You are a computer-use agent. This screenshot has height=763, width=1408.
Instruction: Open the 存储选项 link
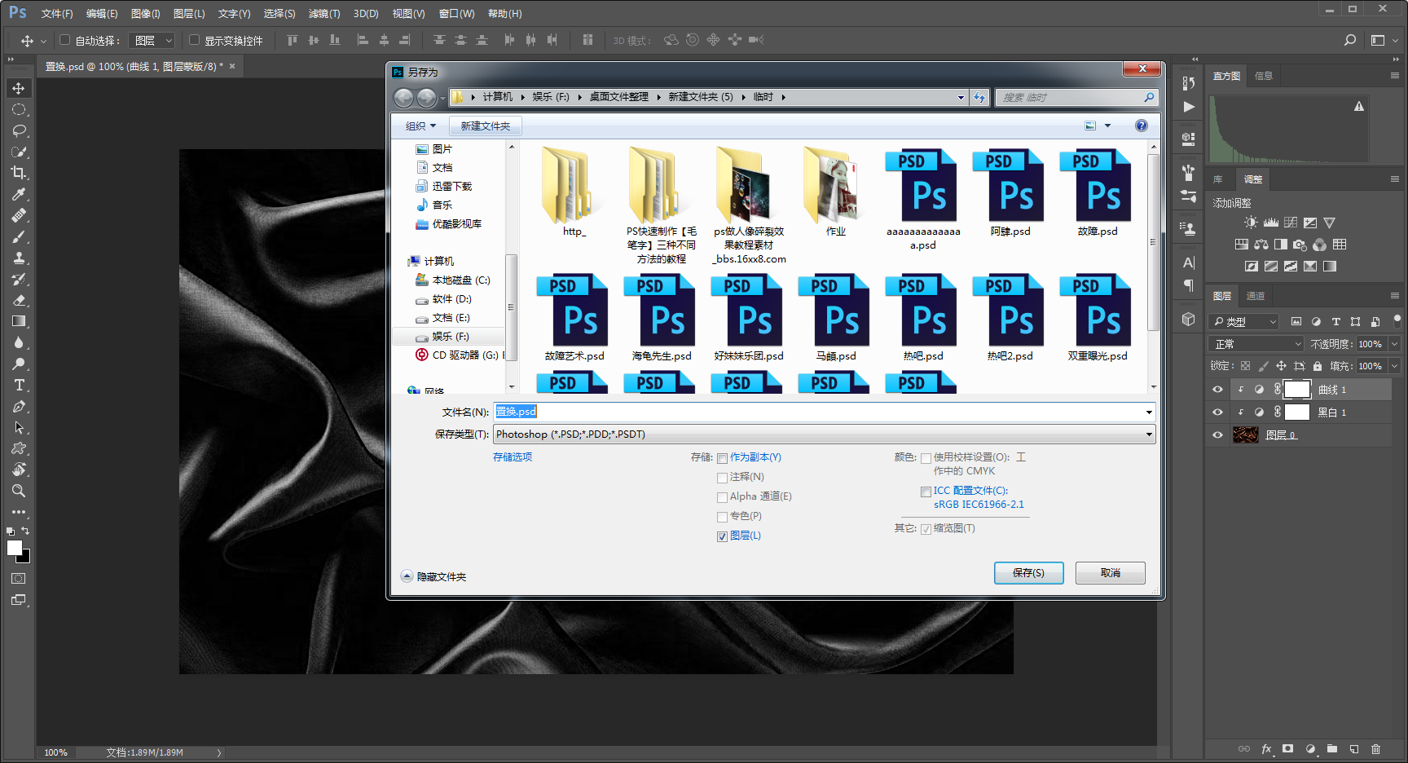(x=513, y=457)
